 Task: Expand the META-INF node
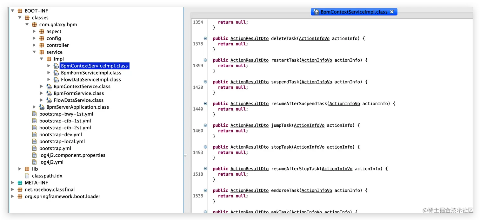point(13,183)
